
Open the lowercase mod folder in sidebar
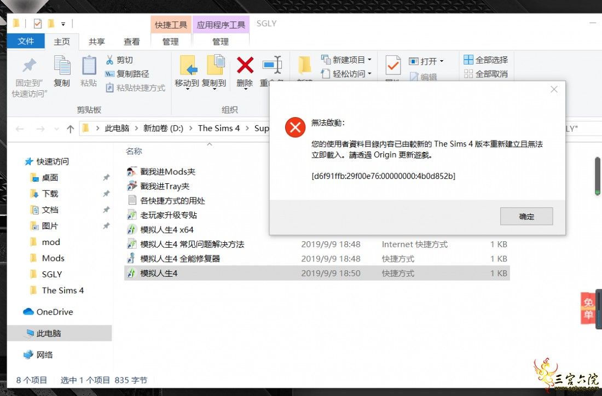pos(45,242)
